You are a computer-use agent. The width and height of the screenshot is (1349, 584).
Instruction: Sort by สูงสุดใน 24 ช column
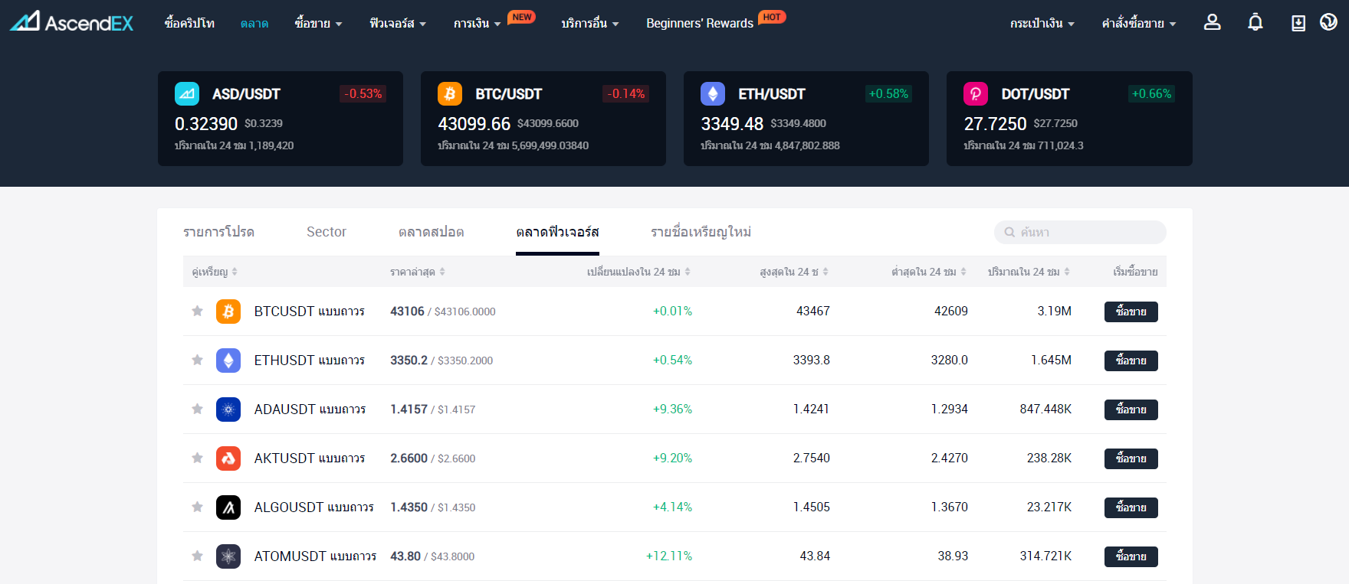[794, 272]
